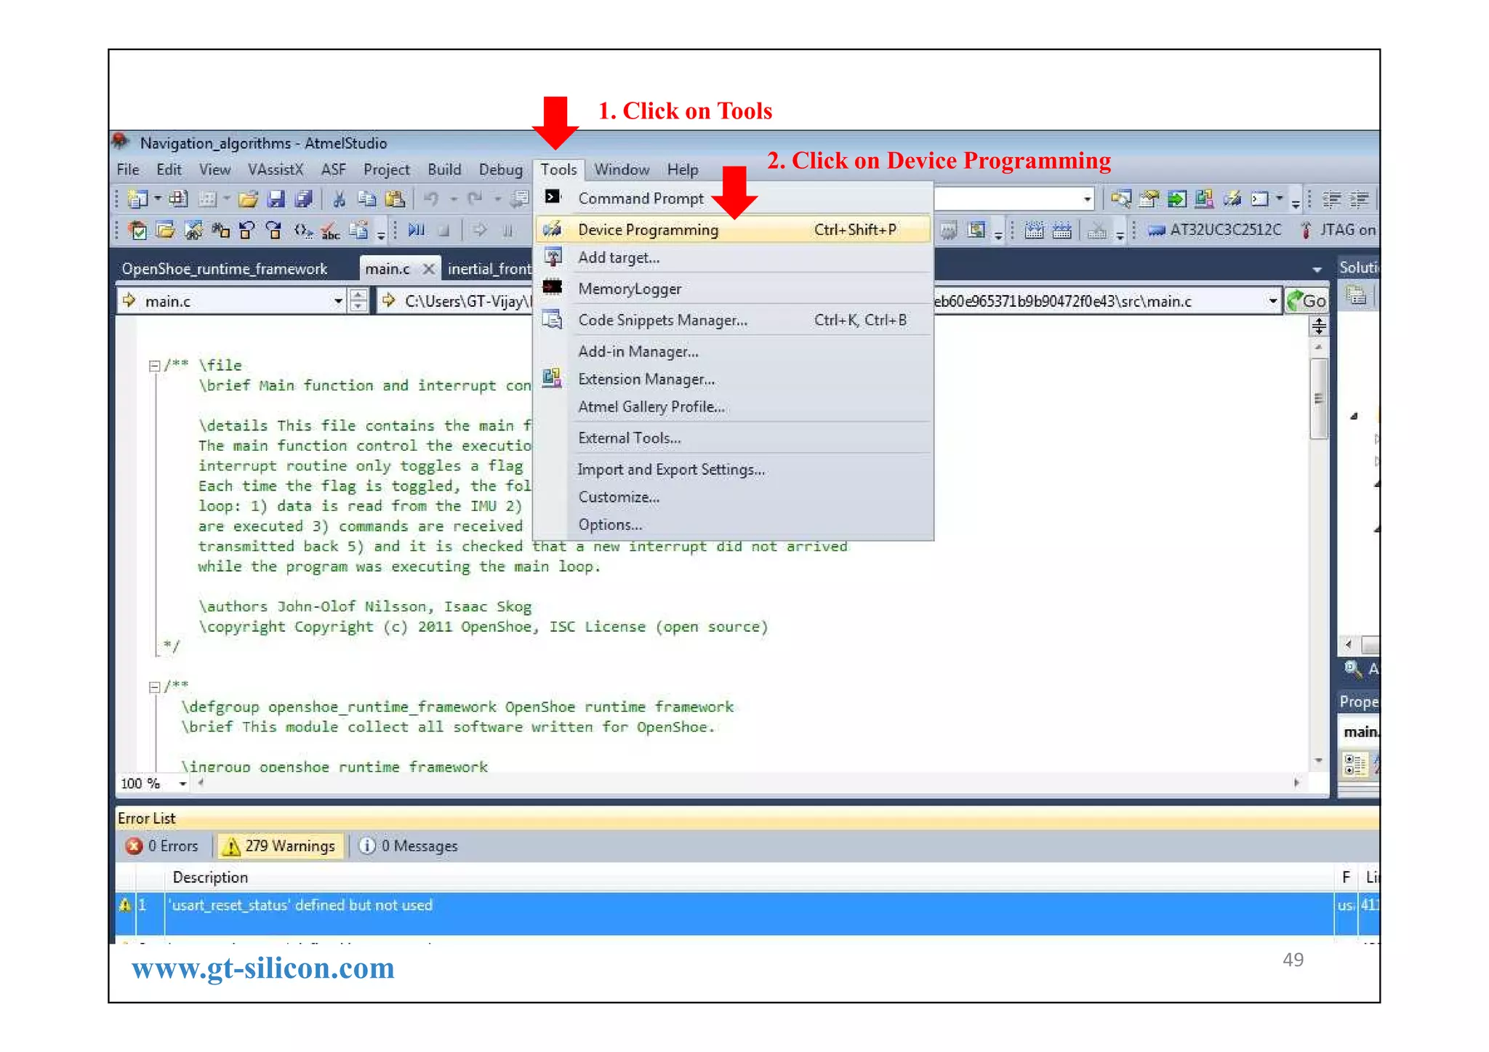Switch to OpenShoe_runtime_framework tab

(225, 269)
